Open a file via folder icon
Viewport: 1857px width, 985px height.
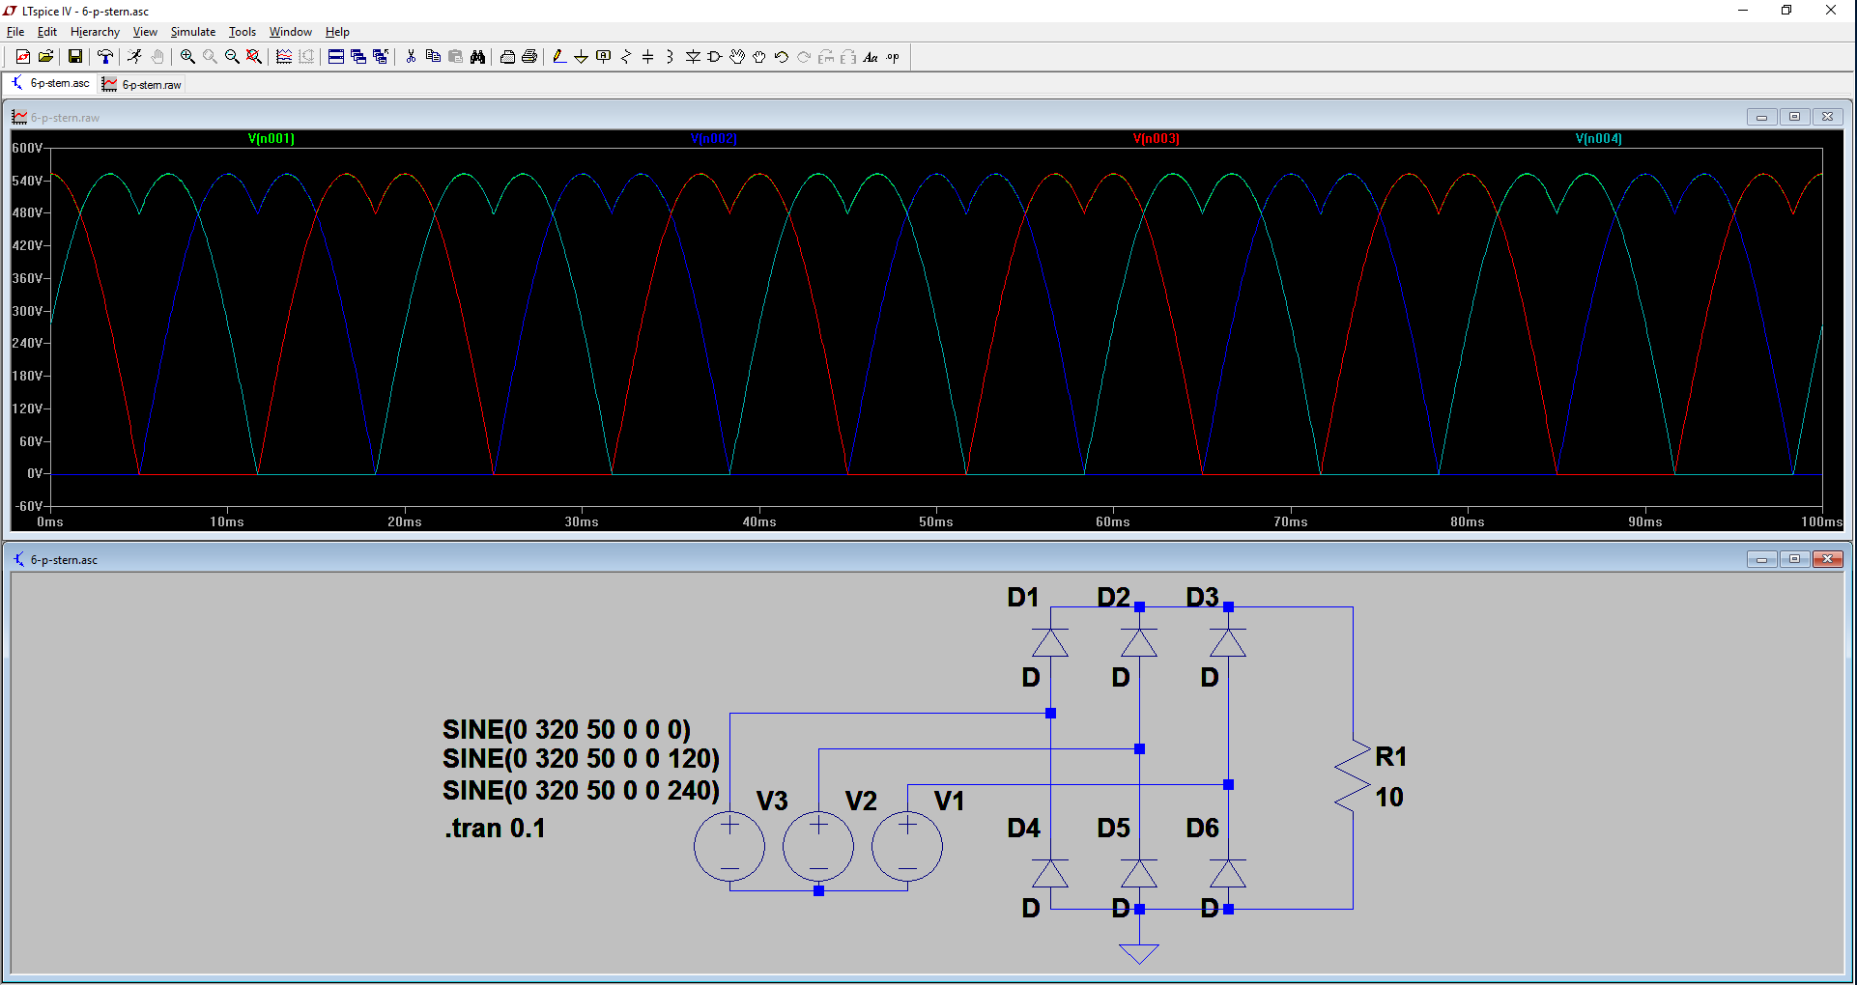click(45, 57)
